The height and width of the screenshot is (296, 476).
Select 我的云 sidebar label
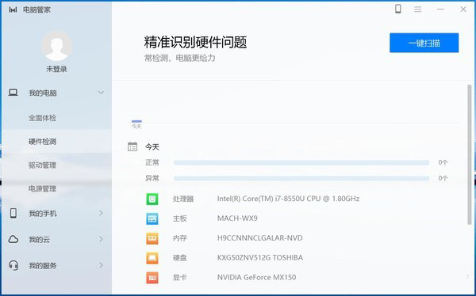(39, 240)
